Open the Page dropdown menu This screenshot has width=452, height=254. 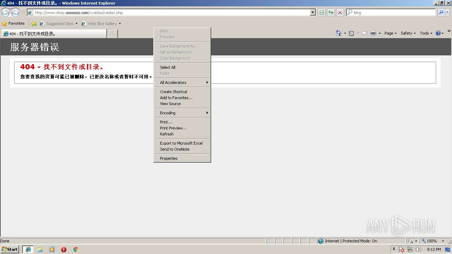click(391, 33)
